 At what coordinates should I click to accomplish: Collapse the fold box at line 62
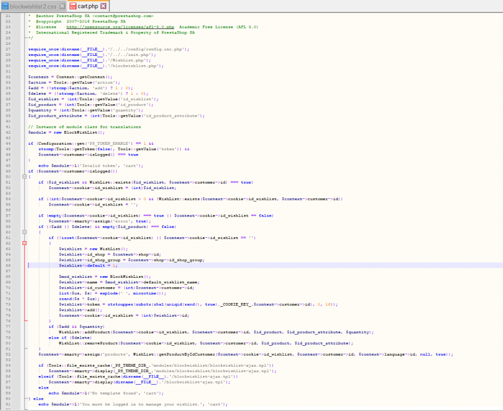[25, 243]
